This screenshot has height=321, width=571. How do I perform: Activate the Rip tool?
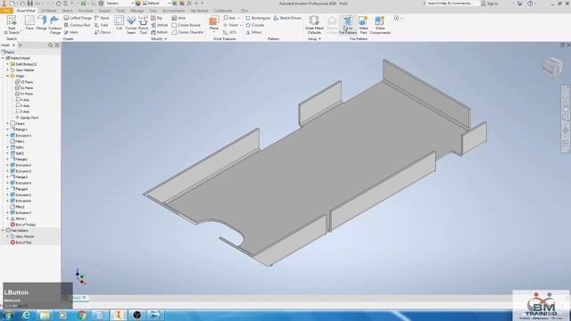click(x=157, y=18)
